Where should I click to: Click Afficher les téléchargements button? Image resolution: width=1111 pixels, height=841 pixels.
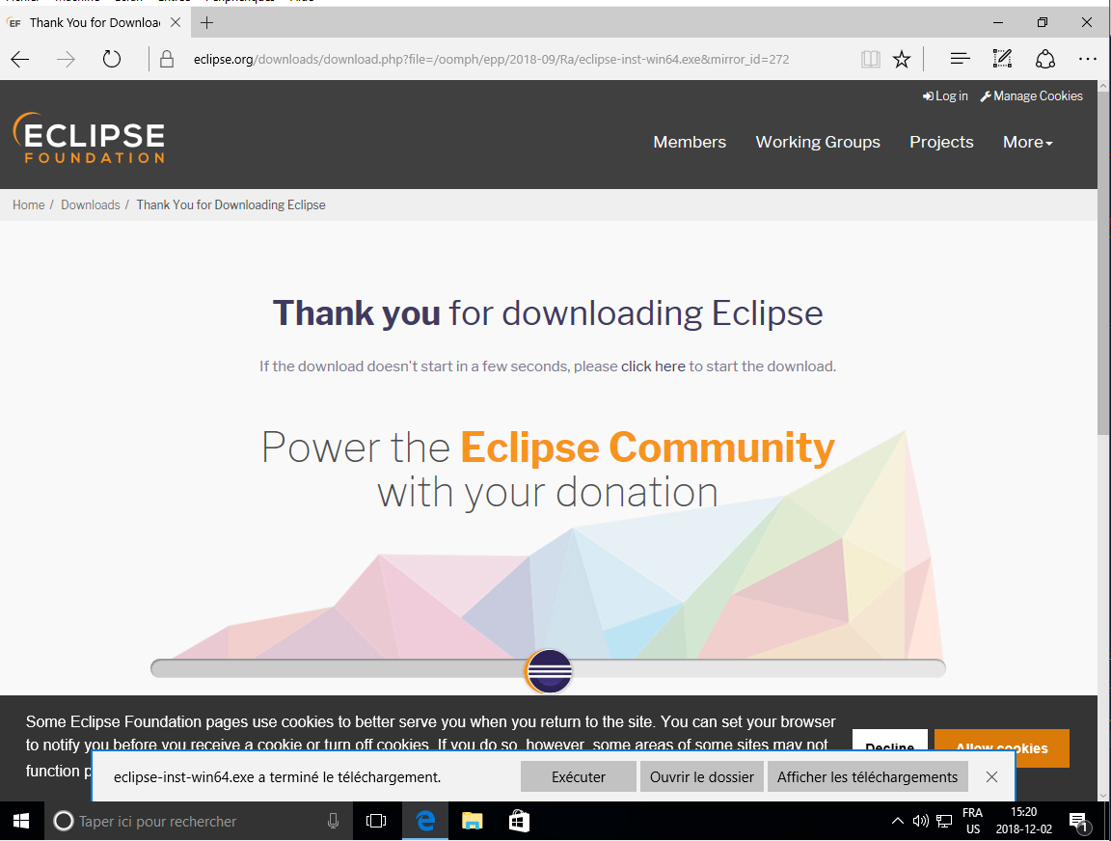(867, 776)
